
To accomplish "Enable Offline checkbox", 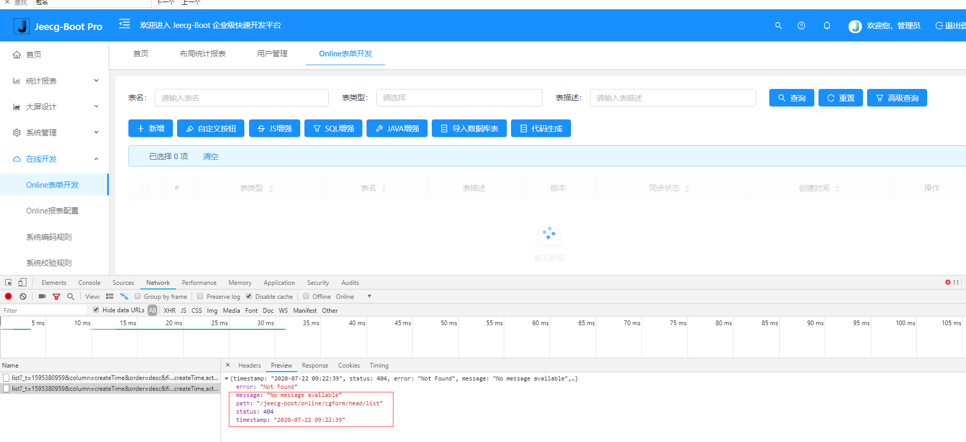I will 306,296.
